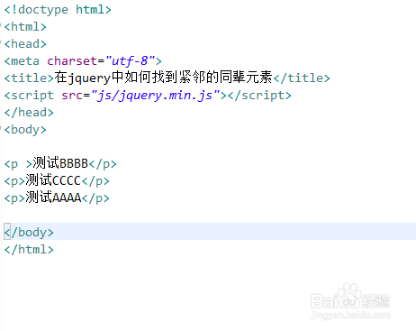Screen dimensions: 416x331
Task: Click the closing </head> tag
Action: (x=29, y=113)
